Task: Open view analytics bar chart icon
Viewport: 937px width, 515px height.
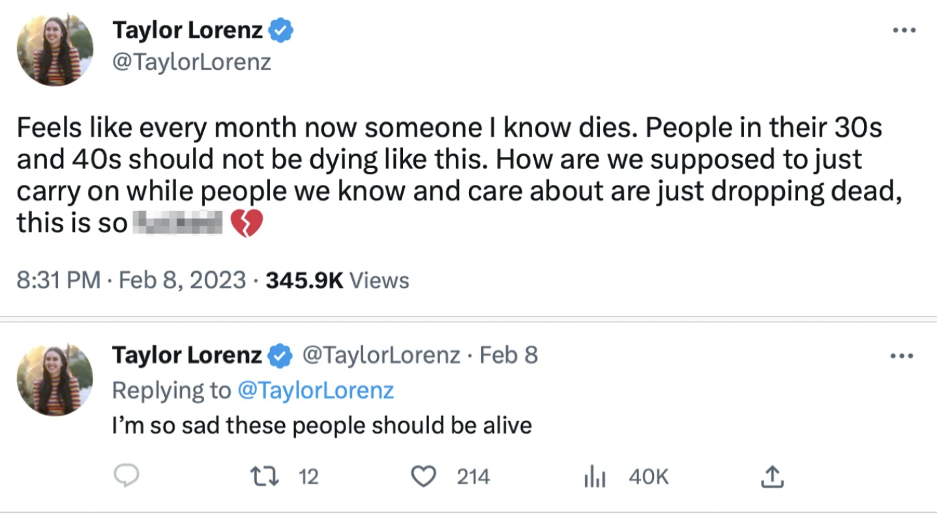Action: [594, 478]
